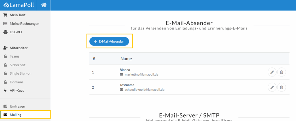
Task: Open Meine Rechnungen in sidebar
Action: [x=24, y=23]
